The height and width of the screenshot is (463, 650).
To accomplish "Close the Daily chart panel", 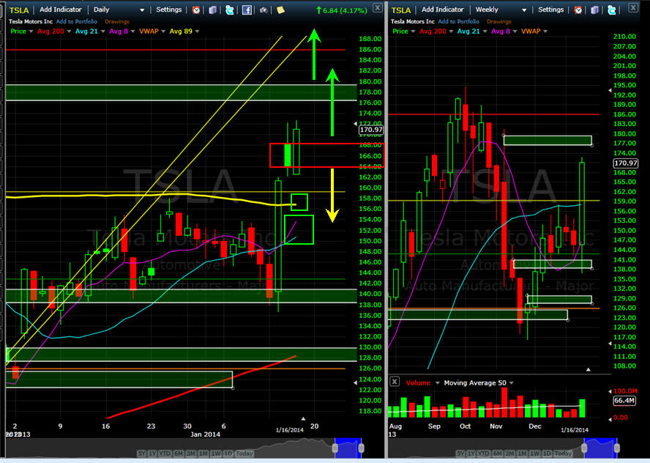I will point(377,7).
